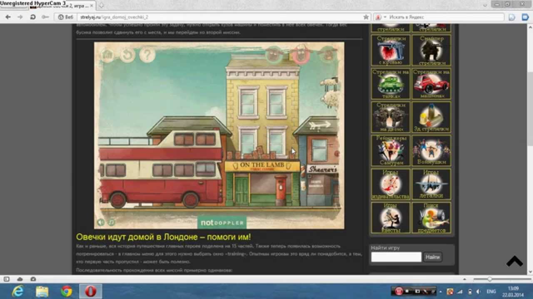
Task: Toggle the game's sound speaker icon
Action: pyautogui.click(x=101, y=222)
